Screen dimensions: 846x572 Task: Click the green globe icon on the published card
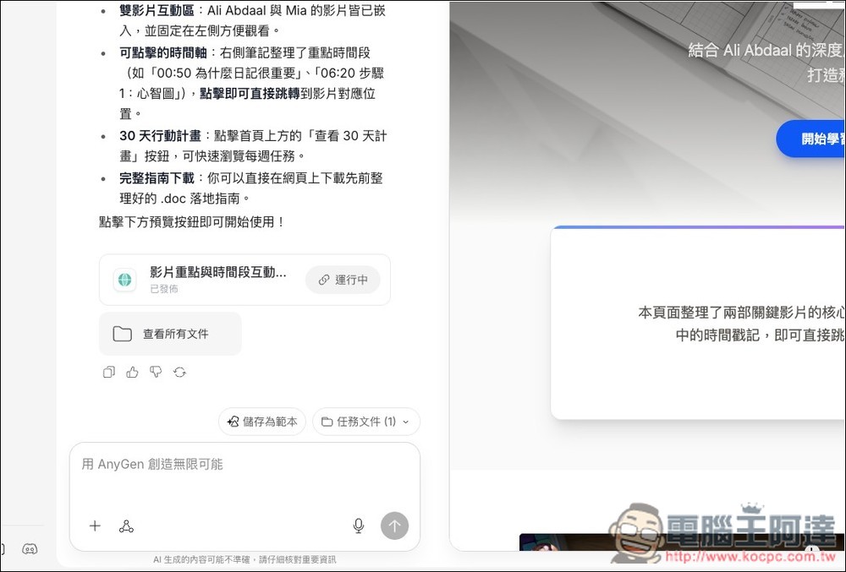coord(124,280)
